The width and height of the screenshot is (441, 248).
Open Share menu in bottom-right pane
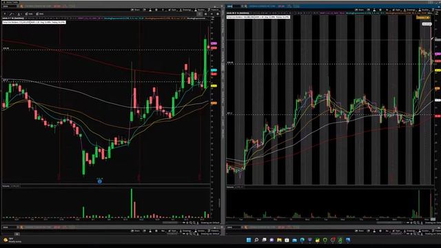pyautogui.click(x=360, y=231)
